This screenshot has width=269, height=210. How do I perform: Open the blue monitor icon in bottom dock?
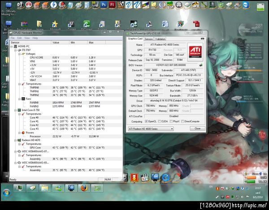155,177
